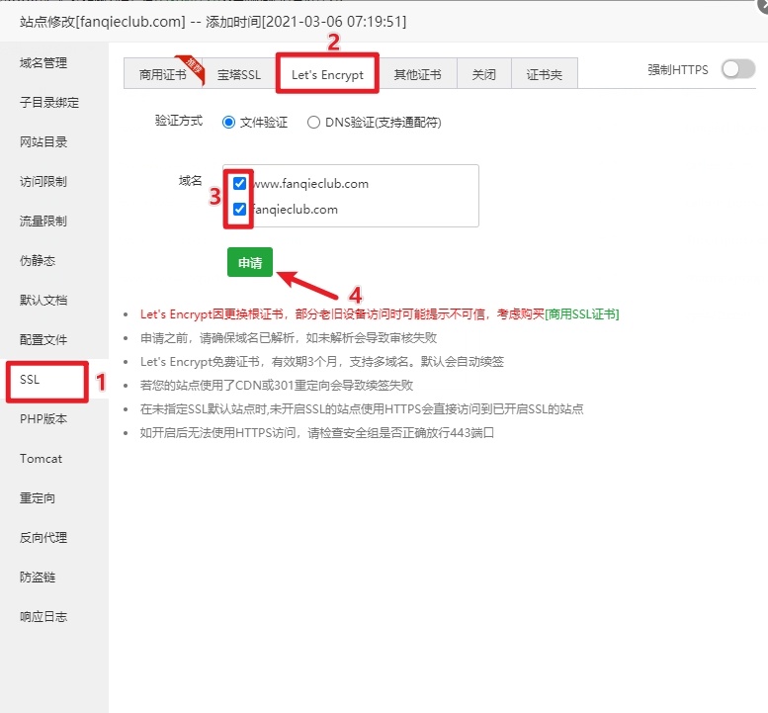Screen dimensions: 768x713
Task: Click the 强制HTTPS label
Action: point(678,70)
